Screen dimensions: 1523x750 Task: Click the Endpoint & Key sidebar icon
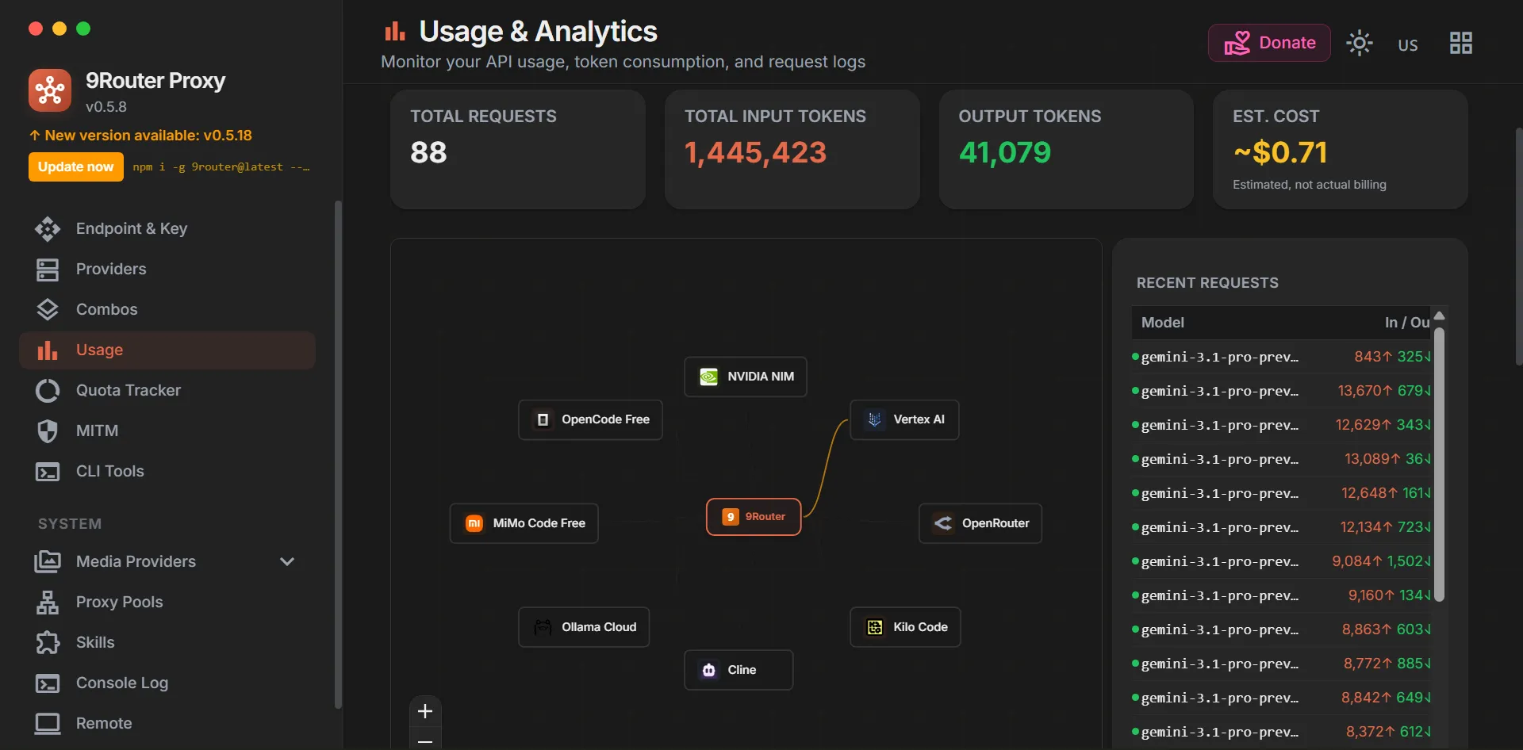(48, 229)
